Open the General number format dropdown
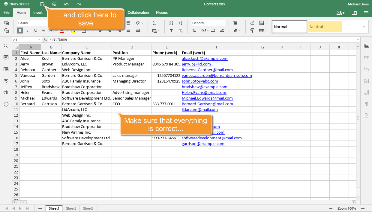The image size is (372, 212). click(x=208, y=23)
